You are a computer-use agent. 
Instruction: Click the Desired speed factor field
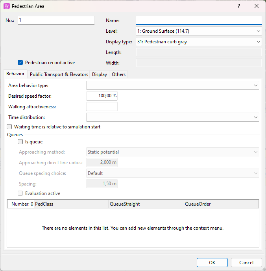(102, 96)
